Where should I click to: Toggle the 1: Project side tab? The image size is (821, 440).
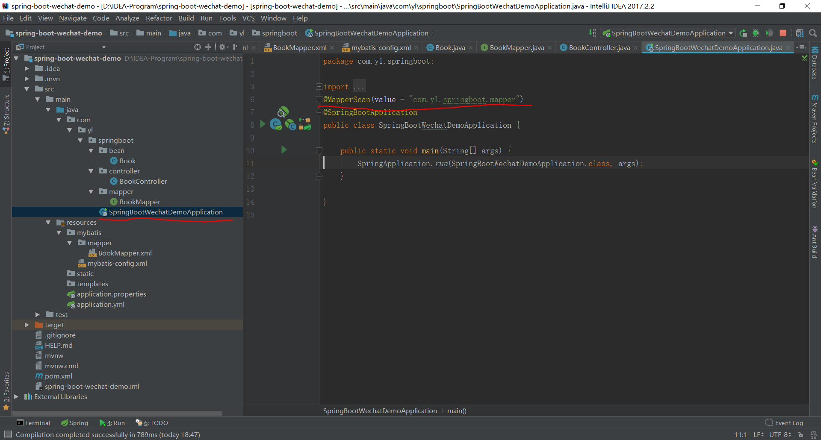(x=6, y=64)
